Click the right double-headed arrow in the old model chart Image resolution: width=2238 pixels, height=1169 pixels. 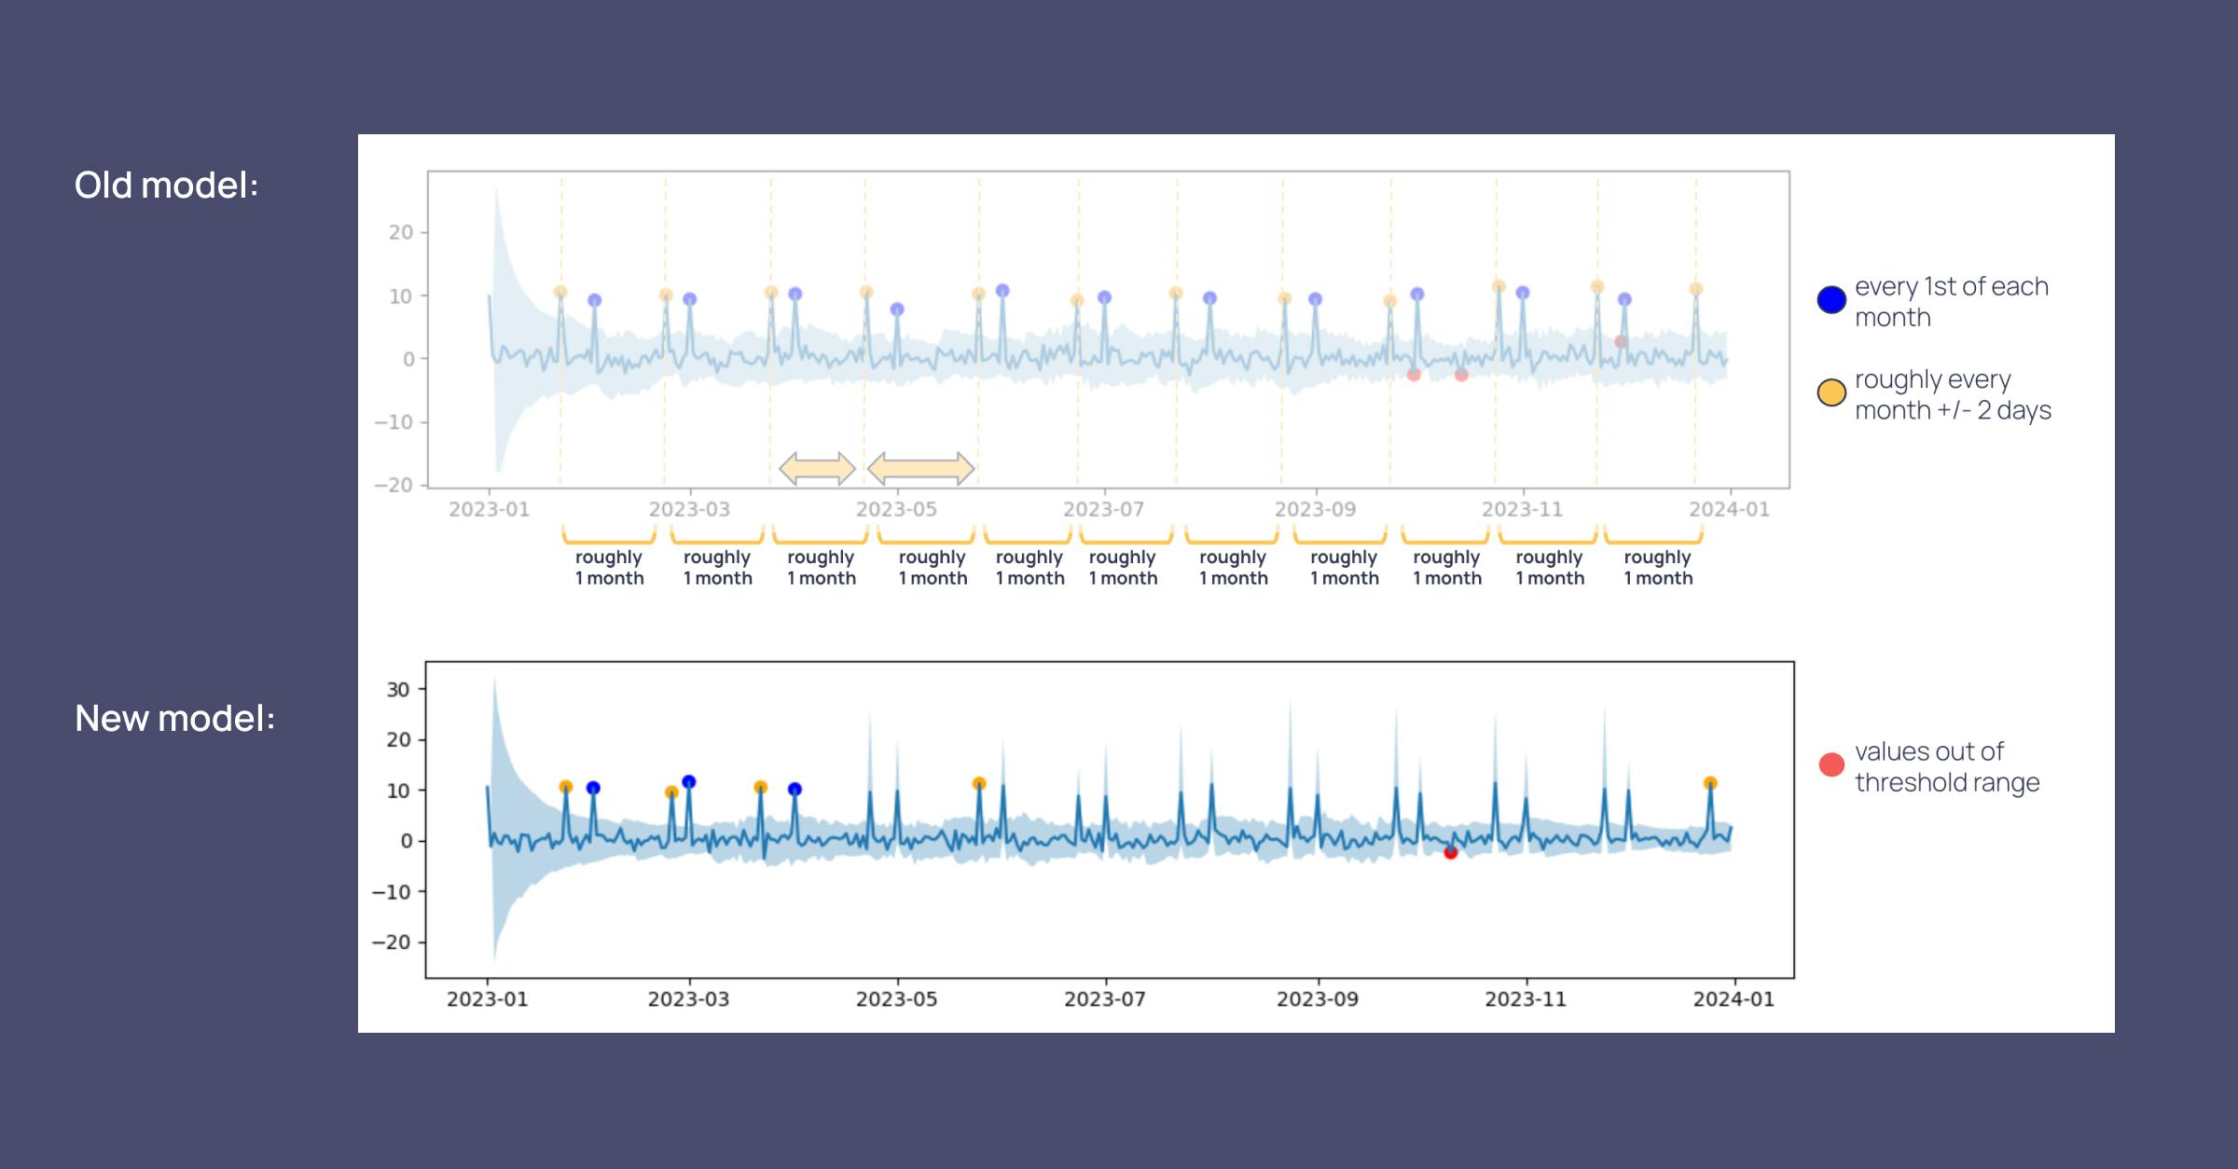(920, 468)
